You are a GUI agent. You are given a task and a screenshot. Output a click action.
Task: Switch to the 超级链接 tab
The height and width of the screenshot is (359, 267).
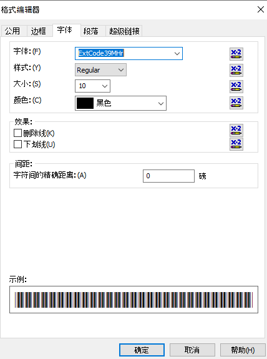(124, 31)
